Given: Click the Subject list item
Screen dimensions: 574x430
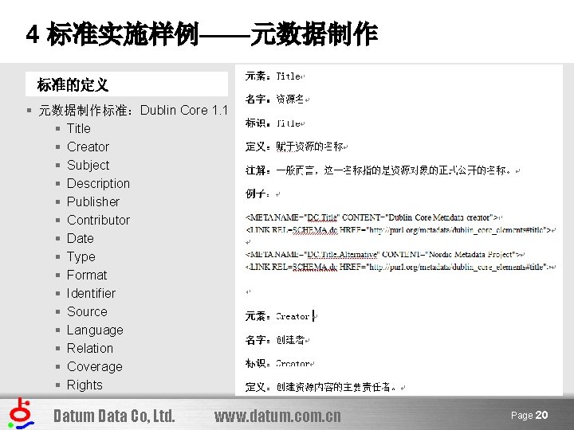Looking at the screenshot, I should point(88,166).
